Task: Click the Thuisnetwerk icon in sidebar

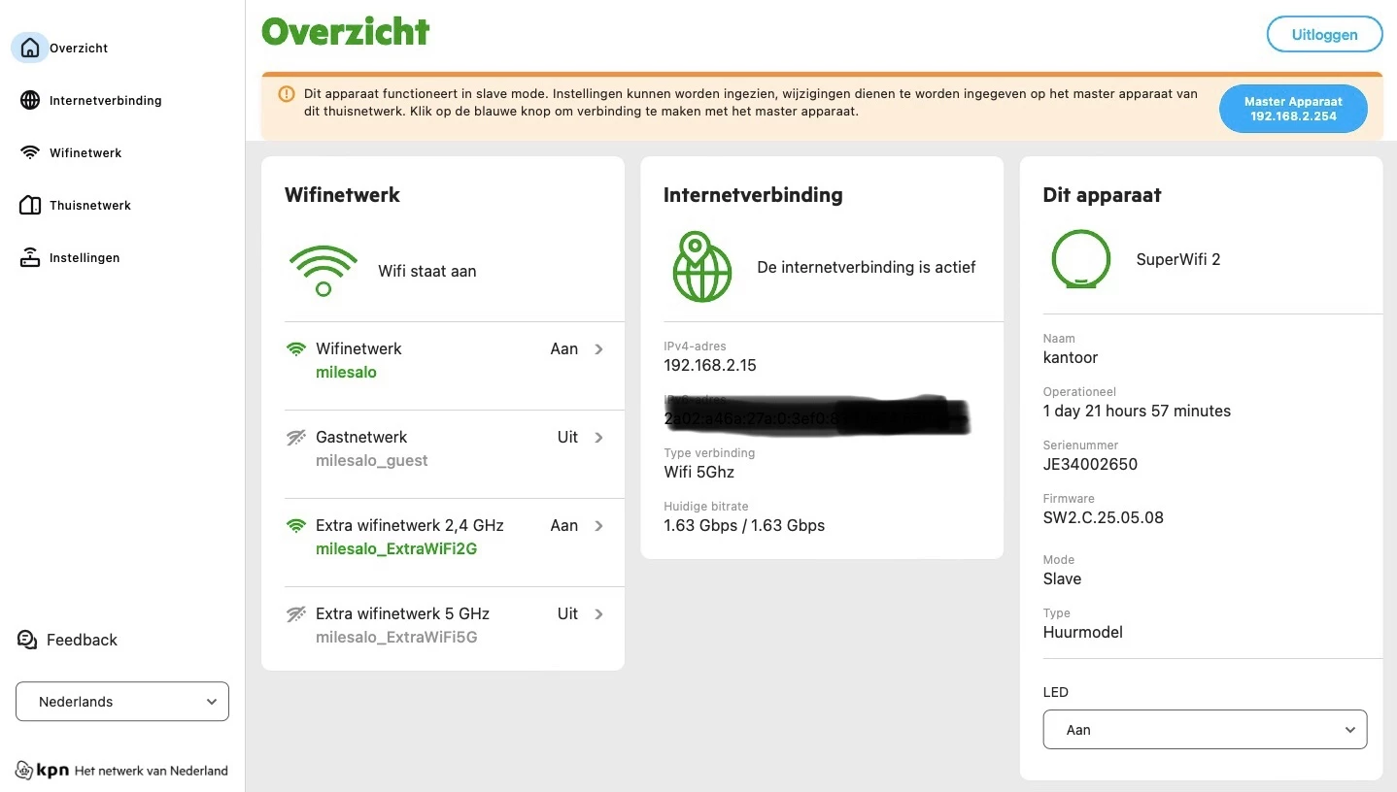Action: 30,205
